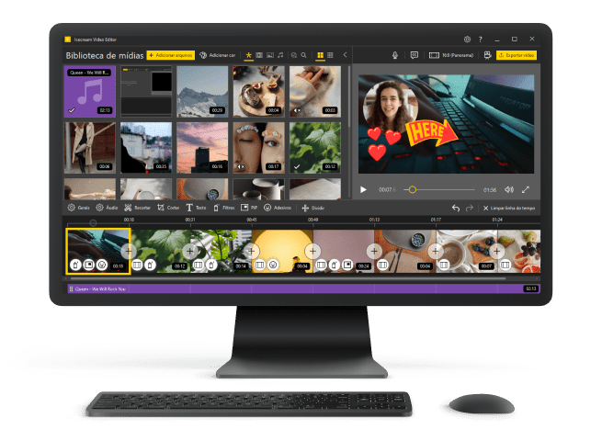The height and width of the screenshot is (441, 602).
Task: Click filter badge on first timeline clip
Action: click(x=76, y=265)
